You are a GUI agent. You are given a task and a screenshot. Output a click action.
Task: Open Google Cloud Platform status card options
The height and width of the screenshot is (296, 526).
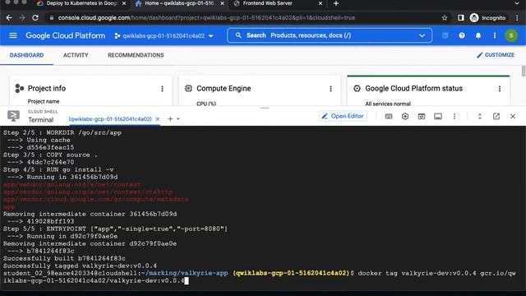point(499,89)
